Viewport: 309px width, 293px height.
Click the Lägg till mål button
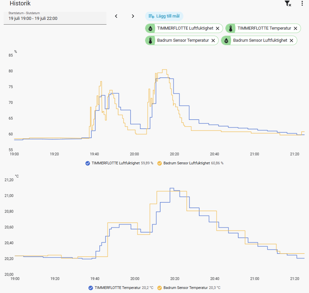click(164, 16)
